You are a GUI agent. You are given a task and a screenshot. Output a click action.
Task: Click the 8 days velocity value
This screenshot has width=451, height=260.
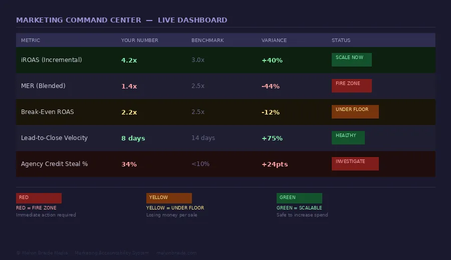tap(133, 138)
